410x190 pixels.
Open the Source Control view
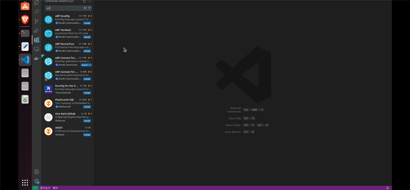click(x=37, y=21)
